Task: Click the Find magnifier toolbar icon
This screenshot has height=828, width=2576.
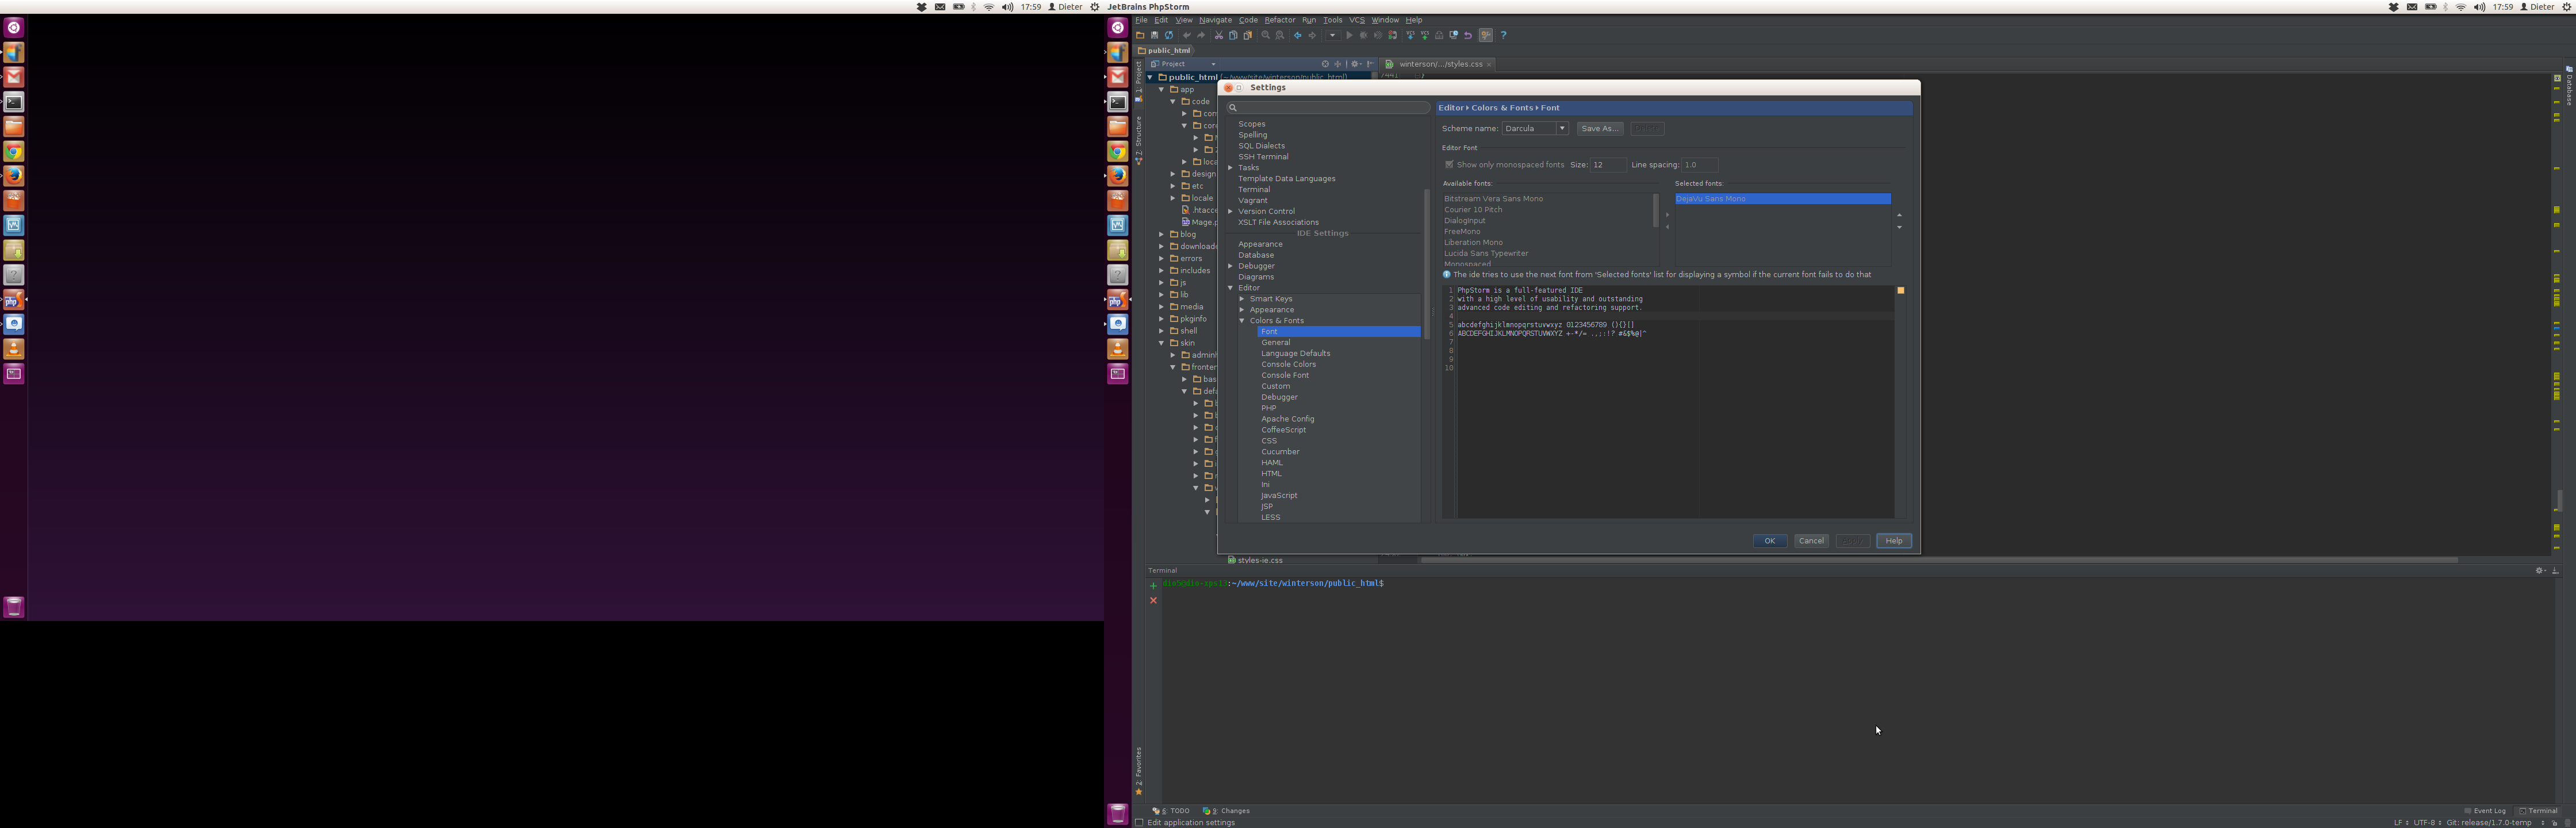Action: click(x=1266, y=35)
